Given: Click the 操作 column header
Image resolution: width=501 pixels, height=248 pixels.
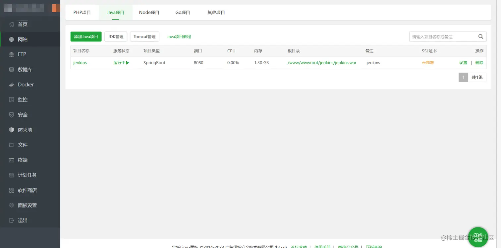Looking at the screenshot, I should (x=479, y=51).
